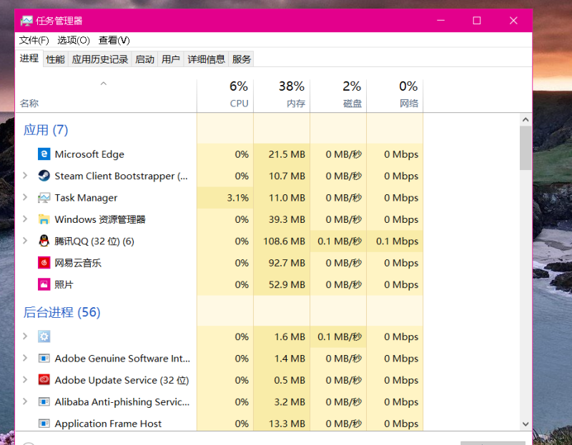Screen dimensions: 572x445
Task: Click the Task Manager process icon
Action: click(44, 198)
